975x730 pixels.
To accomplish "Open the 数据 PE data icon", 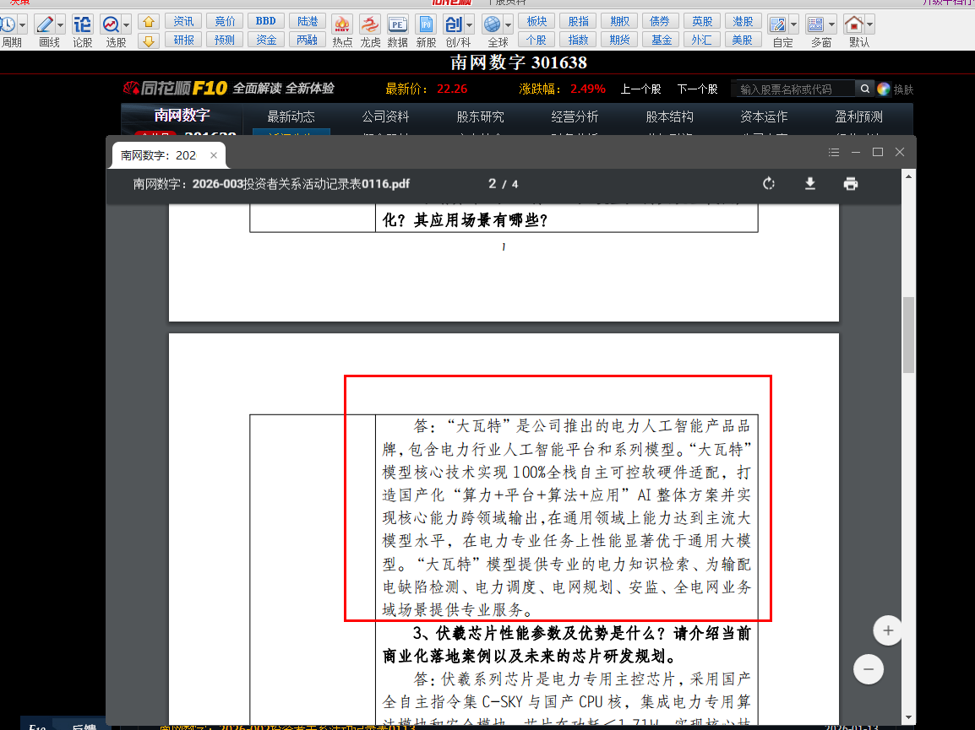I will [x=397, y=24].
